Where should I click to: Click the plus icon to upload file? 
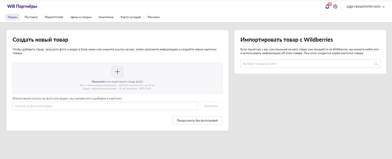pyautogui.click(x=118, y=72)
